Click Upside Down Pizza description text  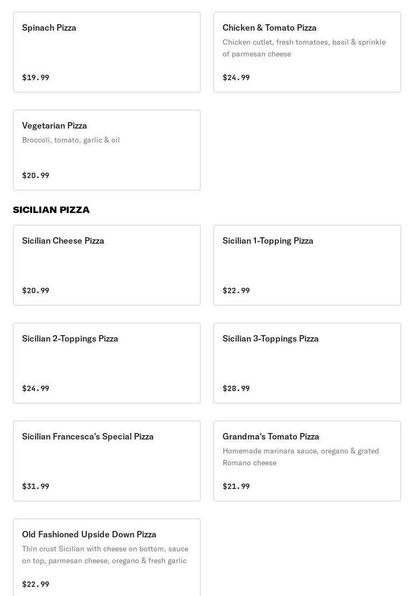pyautogui.click(x=105, y=555)
